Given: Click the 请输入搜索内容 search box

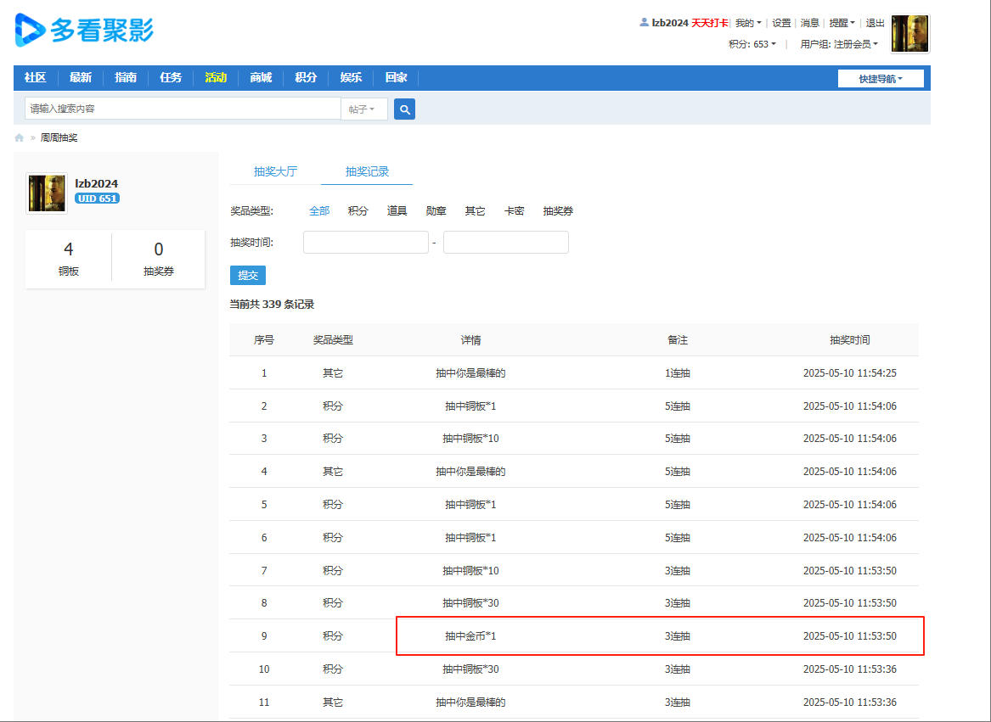Looking at the screenshot, I should [183, 109].
